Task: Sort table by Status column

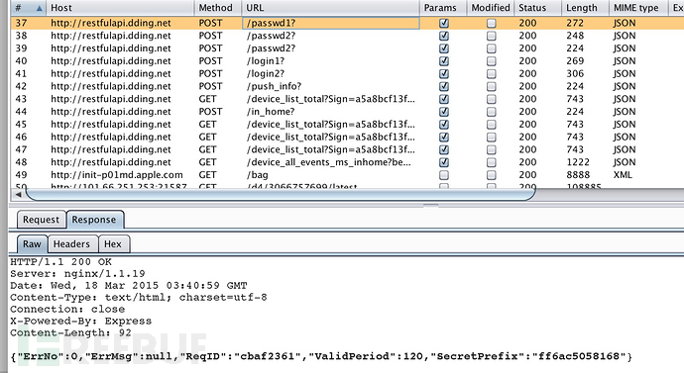Action: 537,7
